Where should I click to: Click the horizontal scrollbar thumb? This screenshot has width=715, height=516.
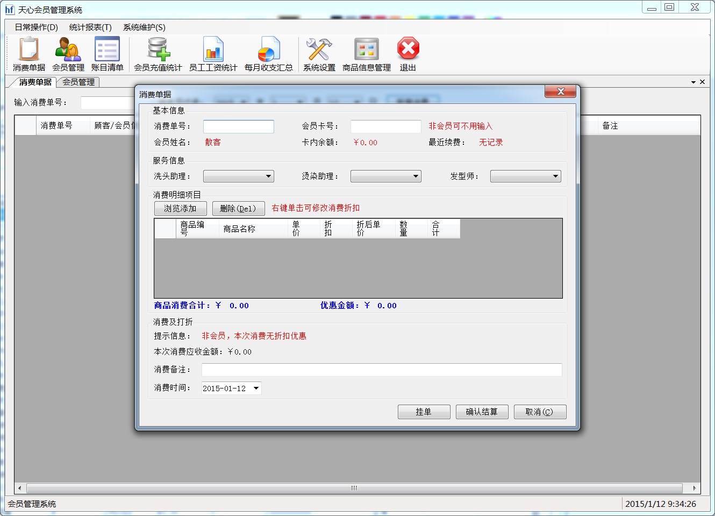point(354,488)
